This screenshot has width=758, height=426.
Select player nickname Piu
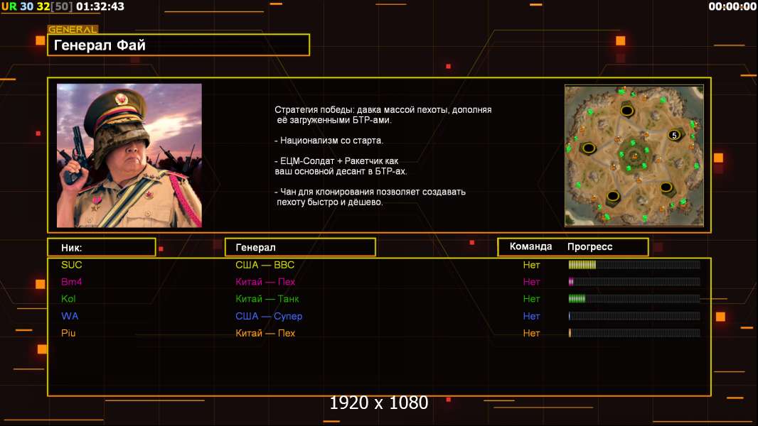pos(68,333)
